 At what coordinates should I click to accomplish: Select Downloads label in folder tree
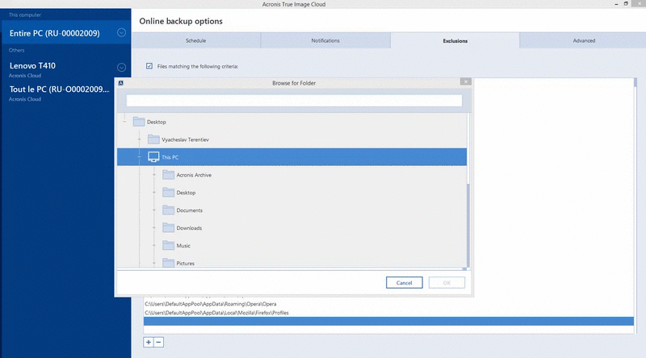(189, 228)
